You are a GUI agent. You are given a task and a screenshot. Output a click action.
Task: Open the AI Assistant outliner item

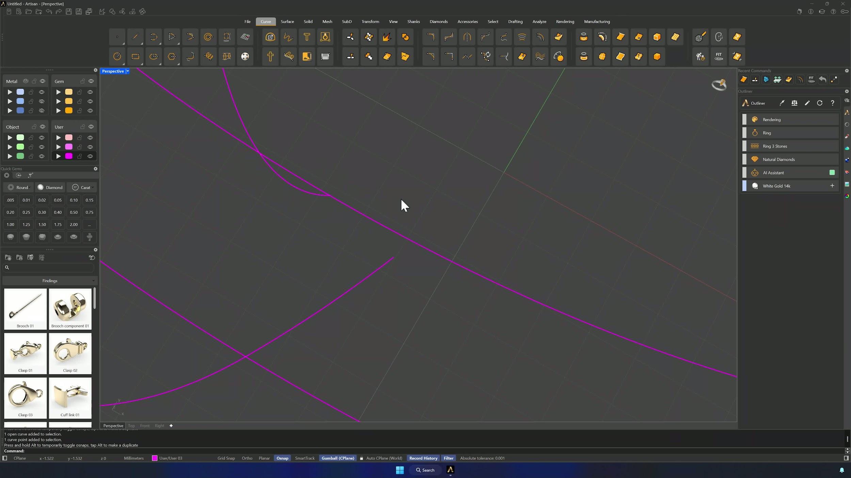[x=790, y=173]
